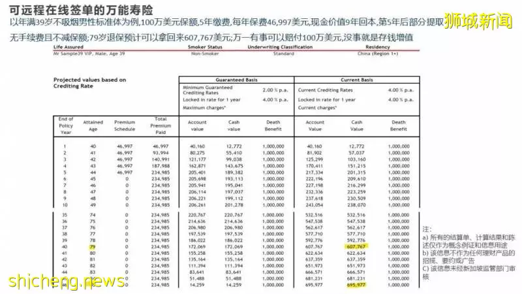This screenshot has width=522, height=294.
Task: Click the 可远程在线签单的万能寿险 title
Action: pyautogui.click(x=81, y=10)
